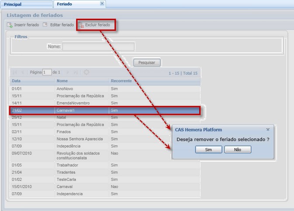The image size is (294, 211).
Task: Click the Editar feriado icon
Action: tap(45, 25)
